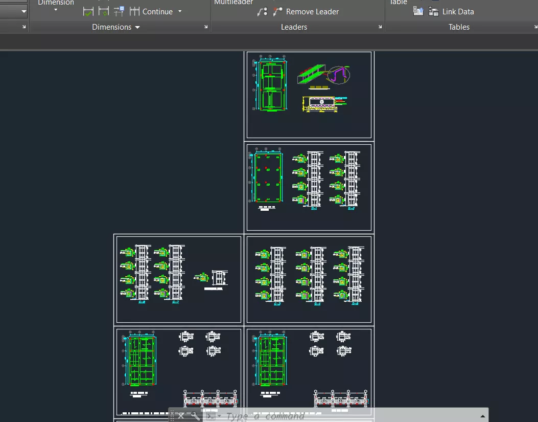The height and width of the screenshot is (422, 538).
Task: Click the Link Data icon
Action: coord(434,11)
